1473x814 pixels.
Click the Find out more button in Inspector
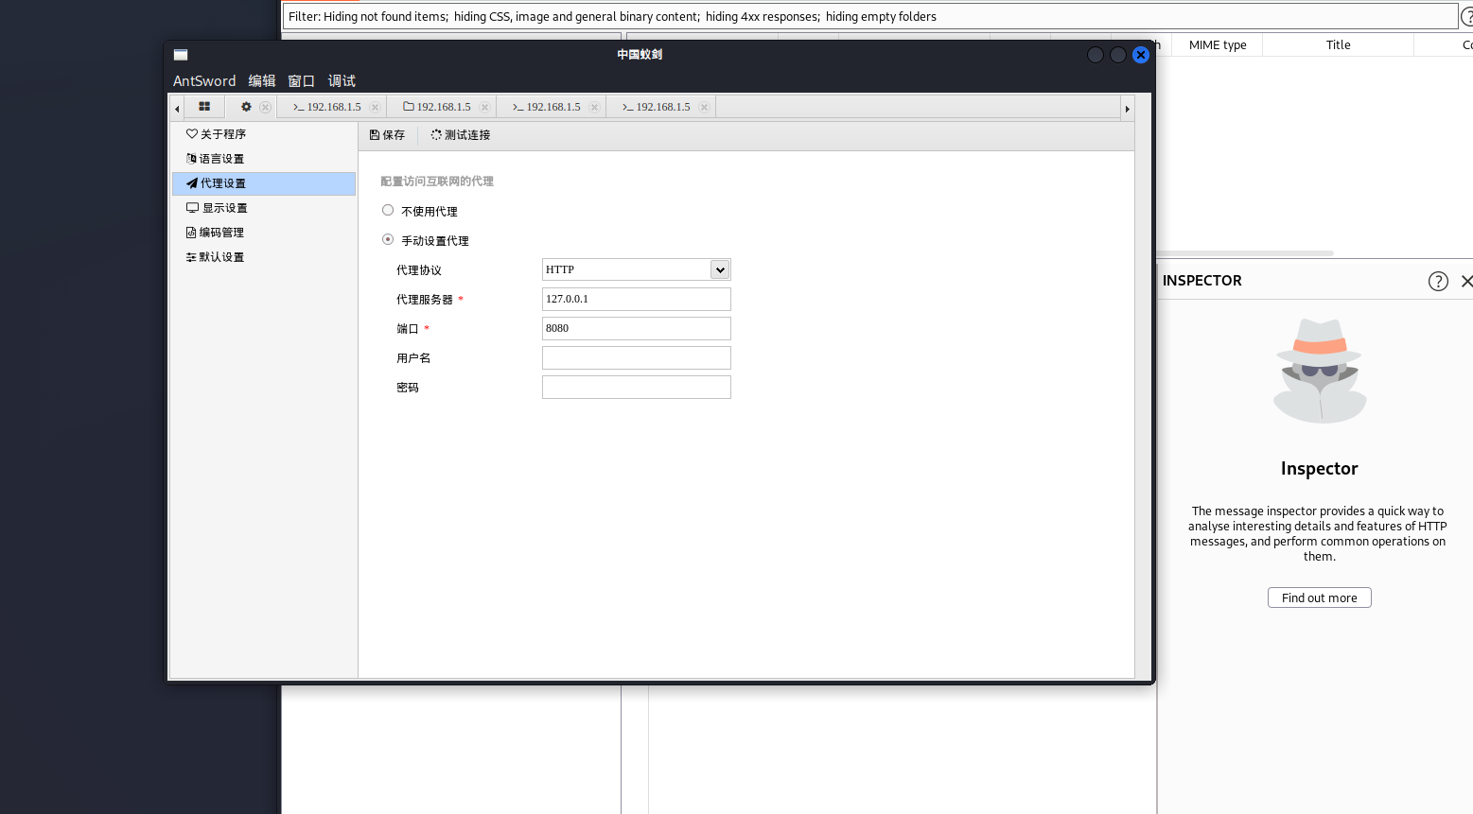click(1319, 598)
